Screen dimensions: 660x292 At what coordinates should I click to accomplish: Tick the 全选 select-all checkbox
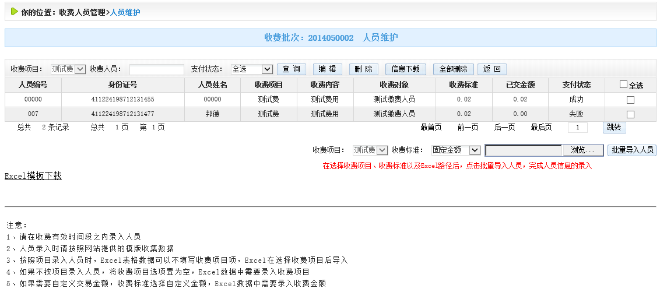coord(624,85)
